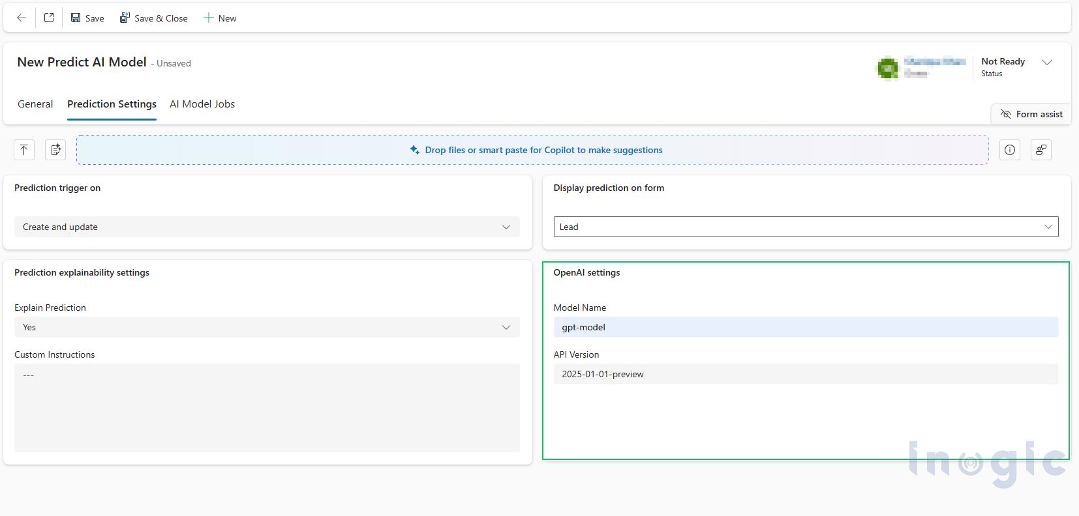Screen dimensions: 1079x516
Task: Click the information circle icon
Action: (1010, 150)
